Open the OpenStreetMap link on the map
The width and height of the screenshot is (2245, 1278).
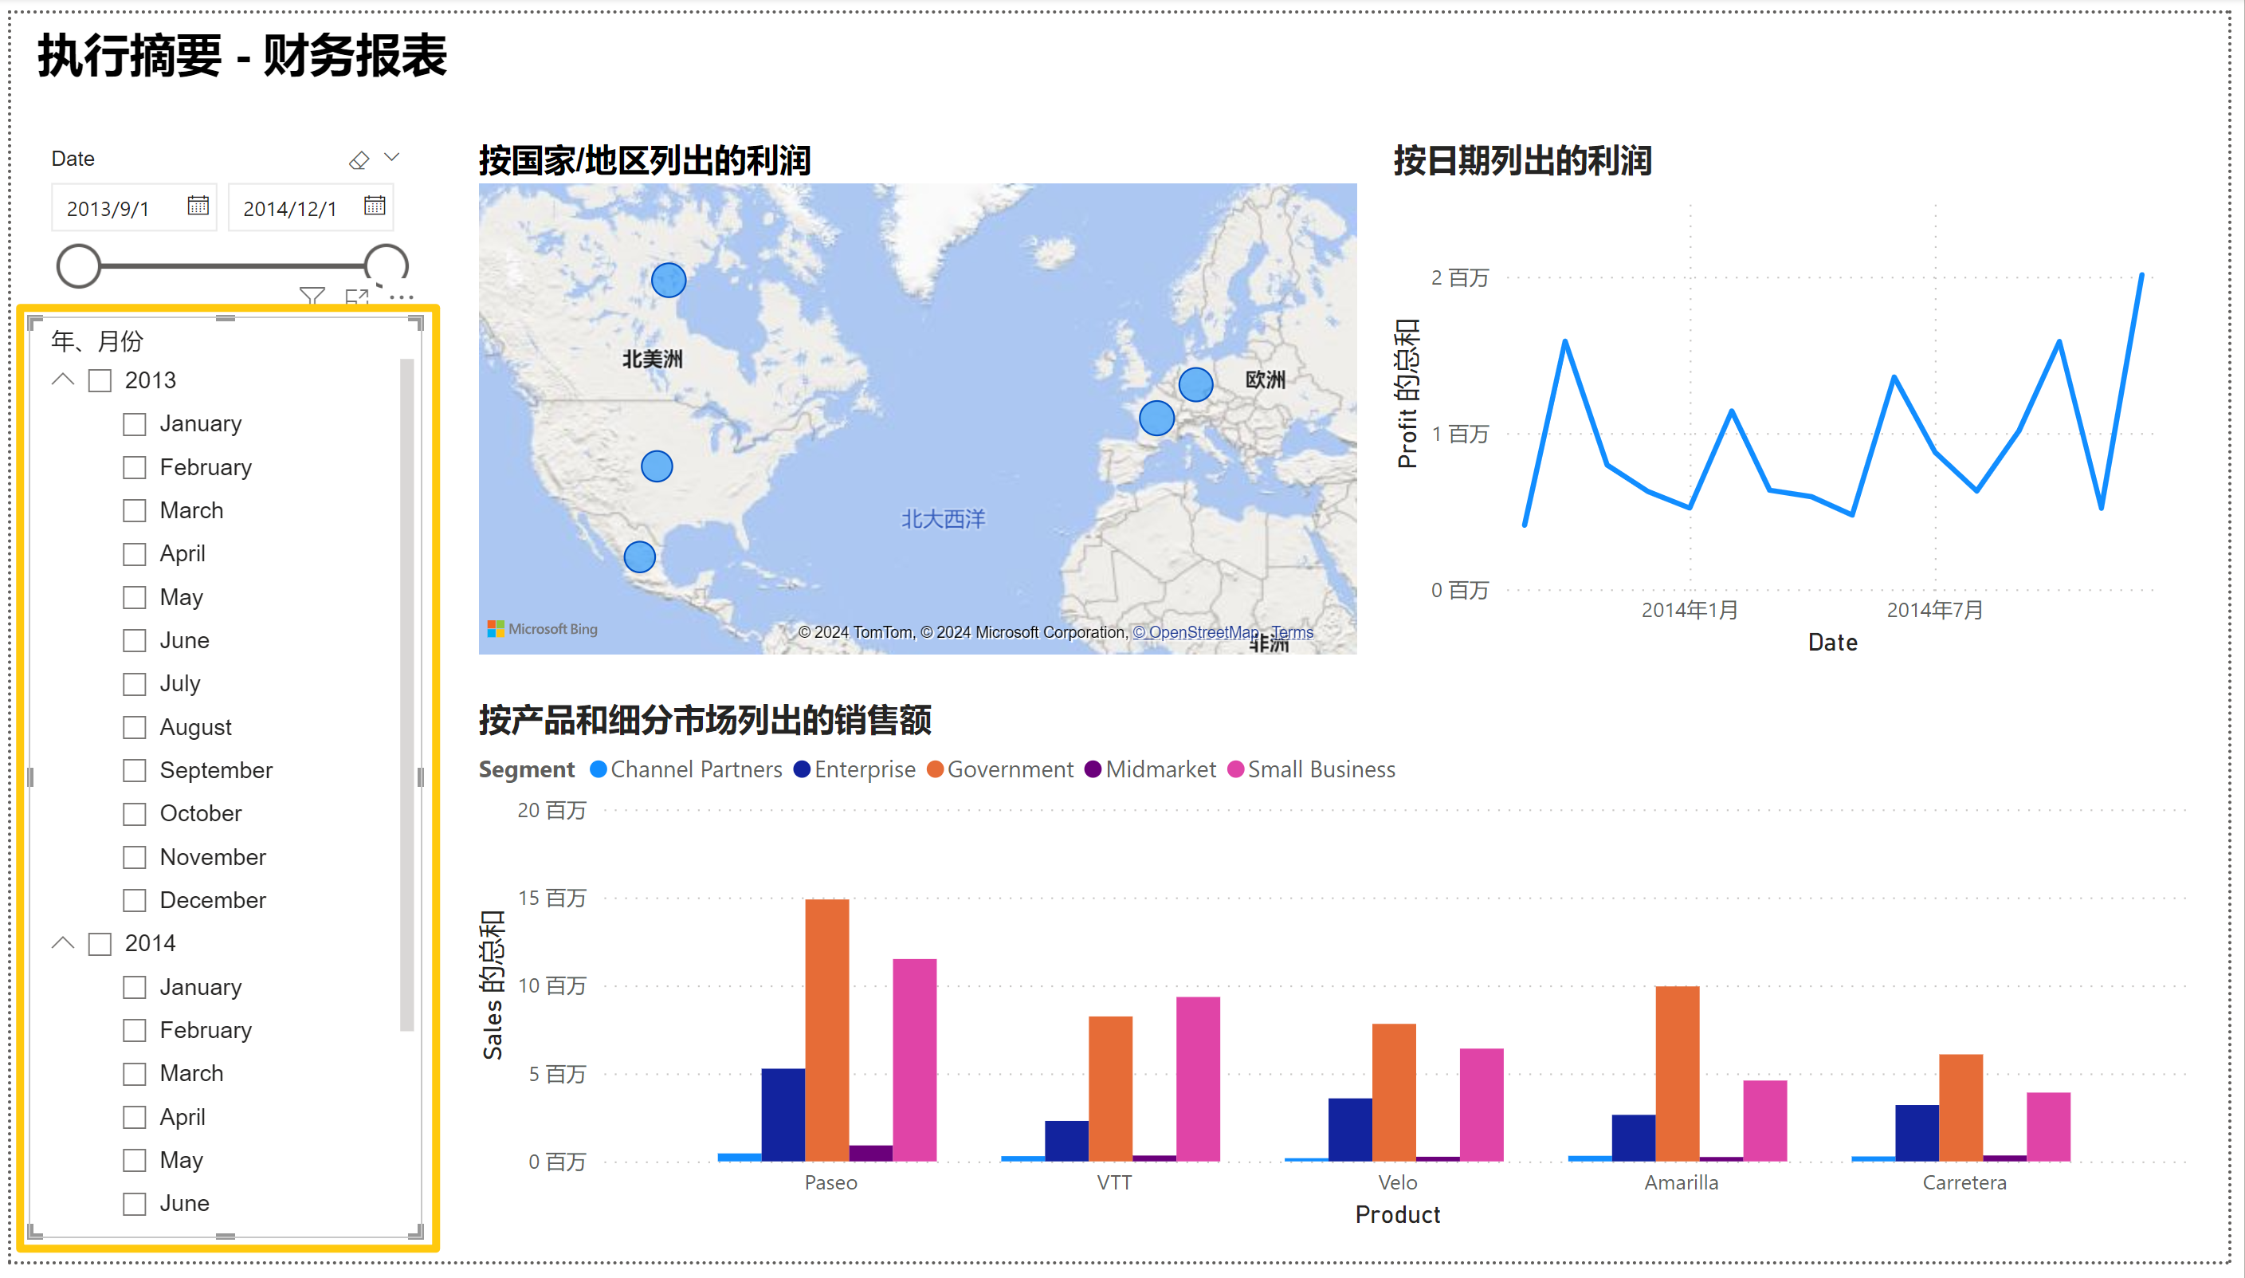[x=1195, y=632]
